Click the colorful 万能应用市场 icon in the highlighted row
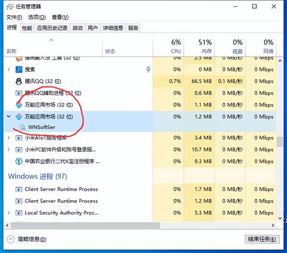 (19, 116)
